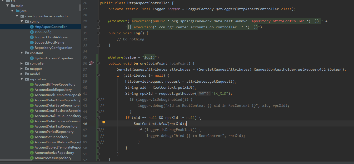
Task: Click the LoggerFactory reference on line 27
Action: click(x=200, y=9)
